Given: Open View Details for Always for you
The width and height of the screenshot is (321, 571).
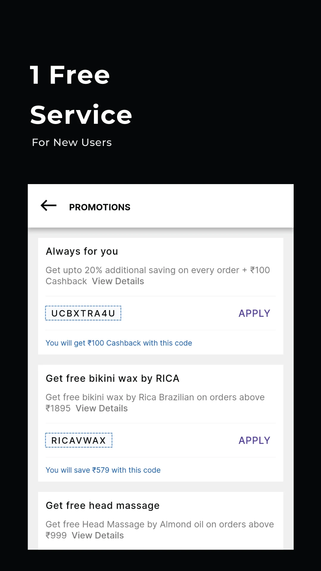Looking at the screenshot, I should [x=118, y=281].
